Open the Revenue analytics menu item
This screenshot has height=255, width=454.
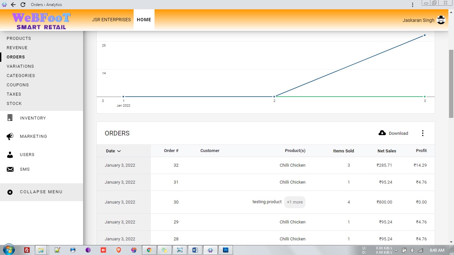(17, 48)
